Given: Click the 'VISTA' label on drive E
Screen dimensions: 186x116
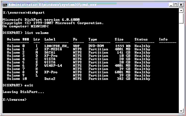Looking at the screenshot, I should [x=50, y=62].
